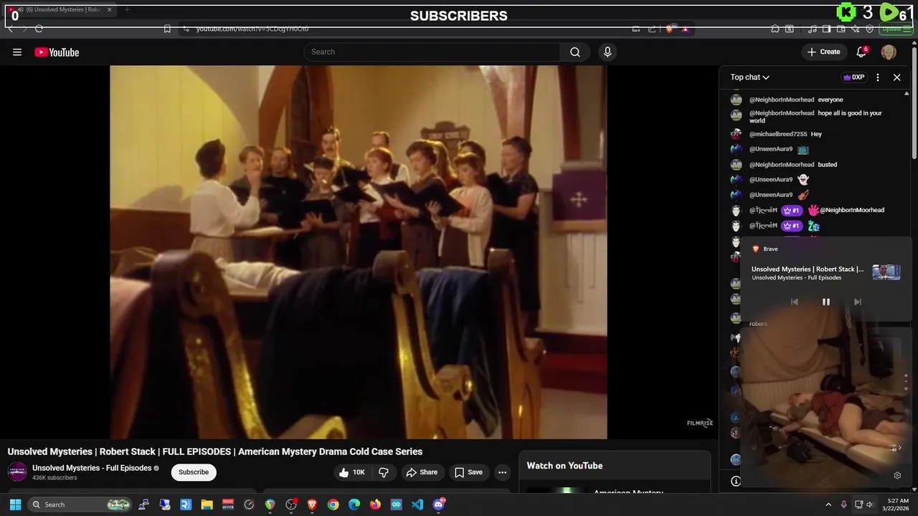Bookmark this page in the address bar
This screenshot has width=918, height=516.
[167, 29]
